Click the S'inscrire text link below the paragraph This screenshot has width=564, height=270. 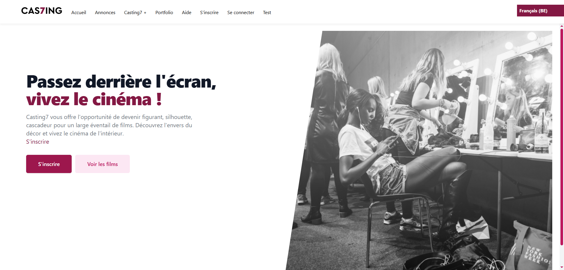(x=38, y=142)
